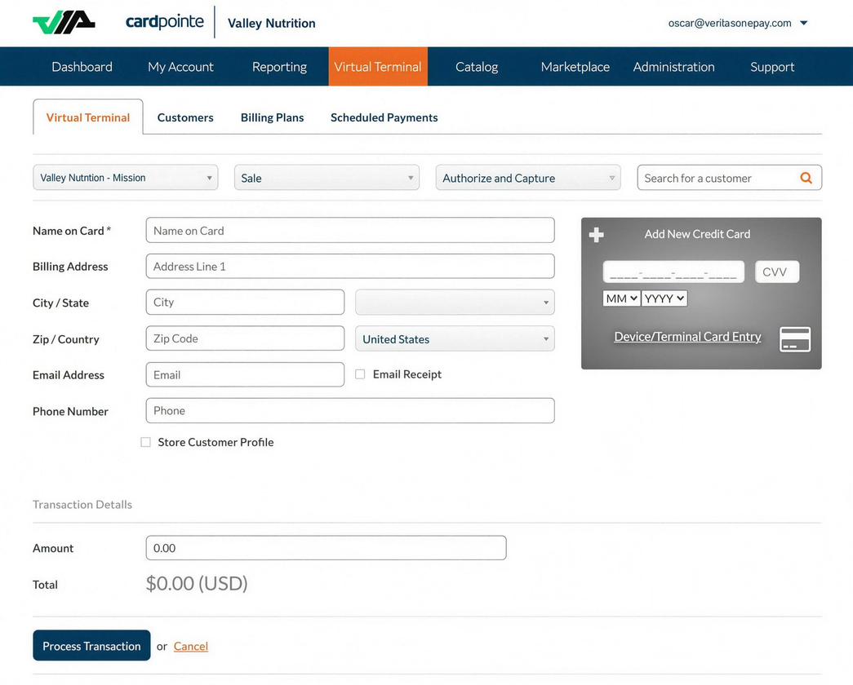Click the Email input field

tap(246, 374)
